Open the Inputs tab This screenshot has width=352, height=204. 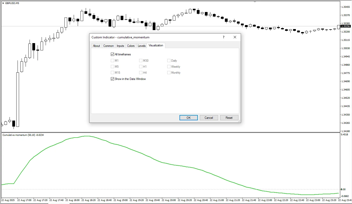(x=120, y=46)
